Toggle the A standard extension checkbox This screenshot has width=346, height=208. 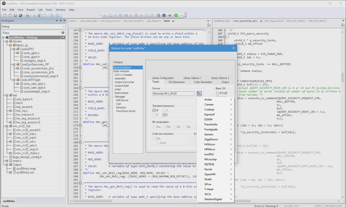164,110
